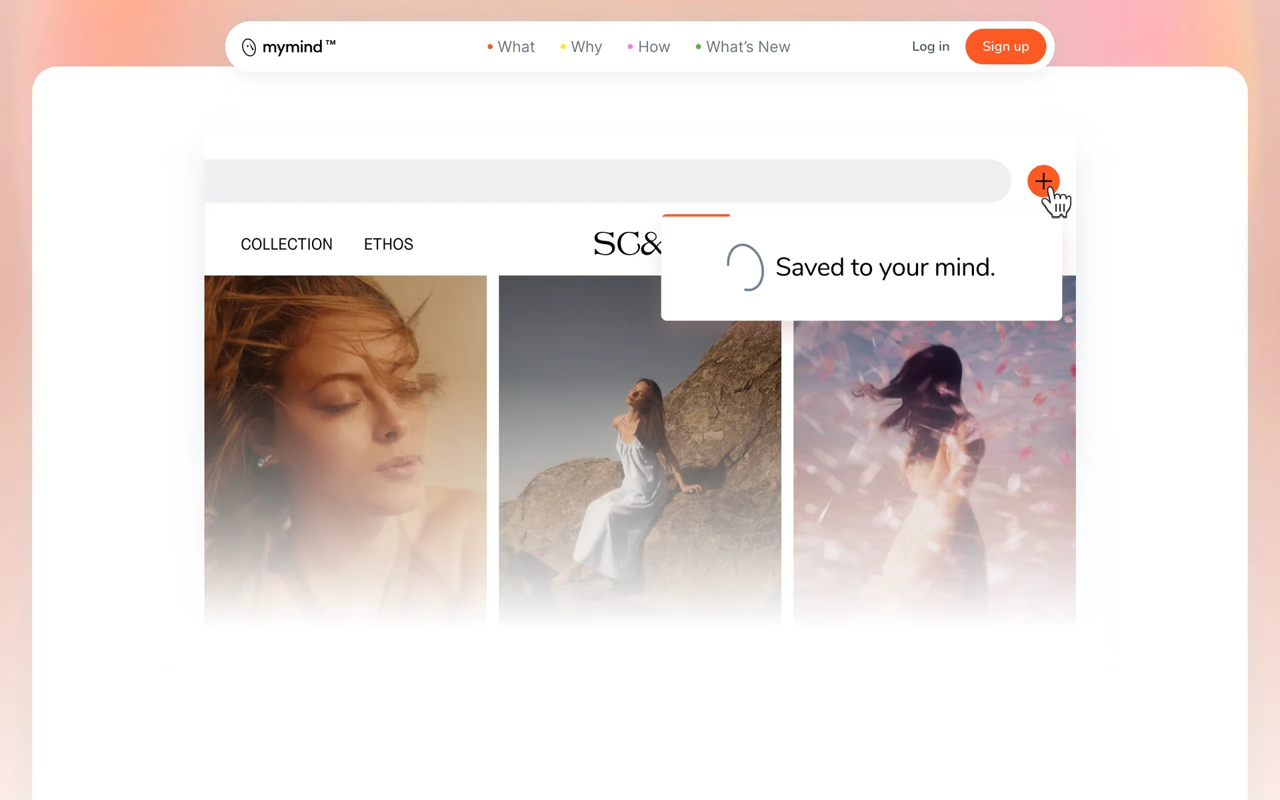Image resolution: width=1280 pixels, height=800 pixels.
Task: Select the ETHOS tab
Action: click(x=388, y=244)
